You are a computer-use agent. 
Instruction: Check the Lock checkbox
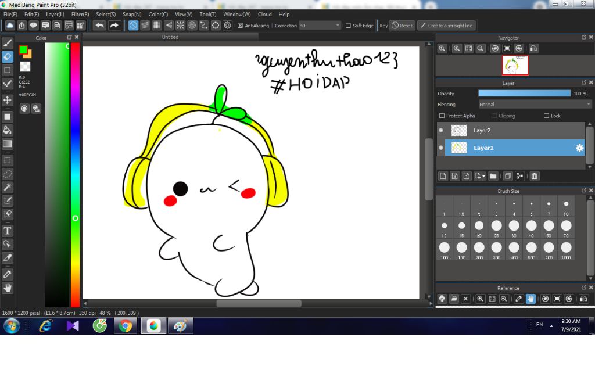pos(546,116)
